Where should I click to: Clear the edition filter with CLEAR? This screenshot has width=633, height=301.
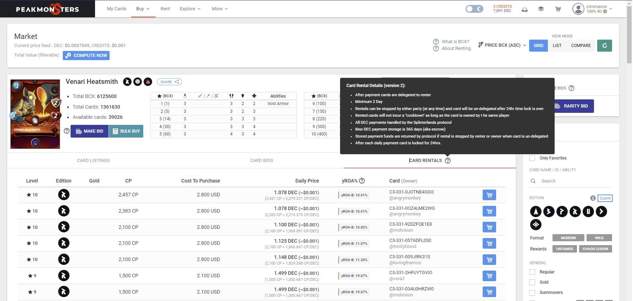(x=605, y=198)
